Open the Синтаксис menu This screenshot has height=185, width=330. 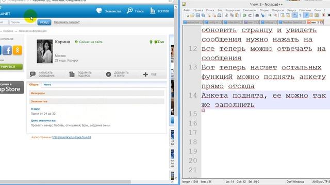250,10
